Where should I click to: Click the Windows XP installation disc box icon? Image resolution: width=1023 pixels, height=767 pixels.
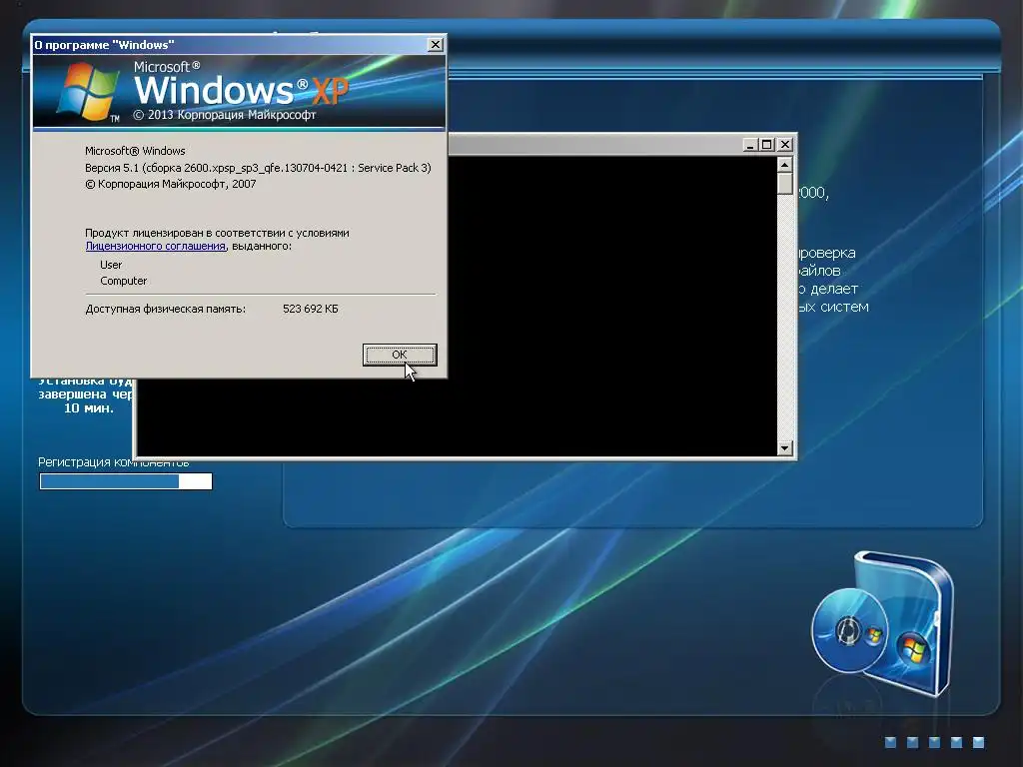click(883, 623)
